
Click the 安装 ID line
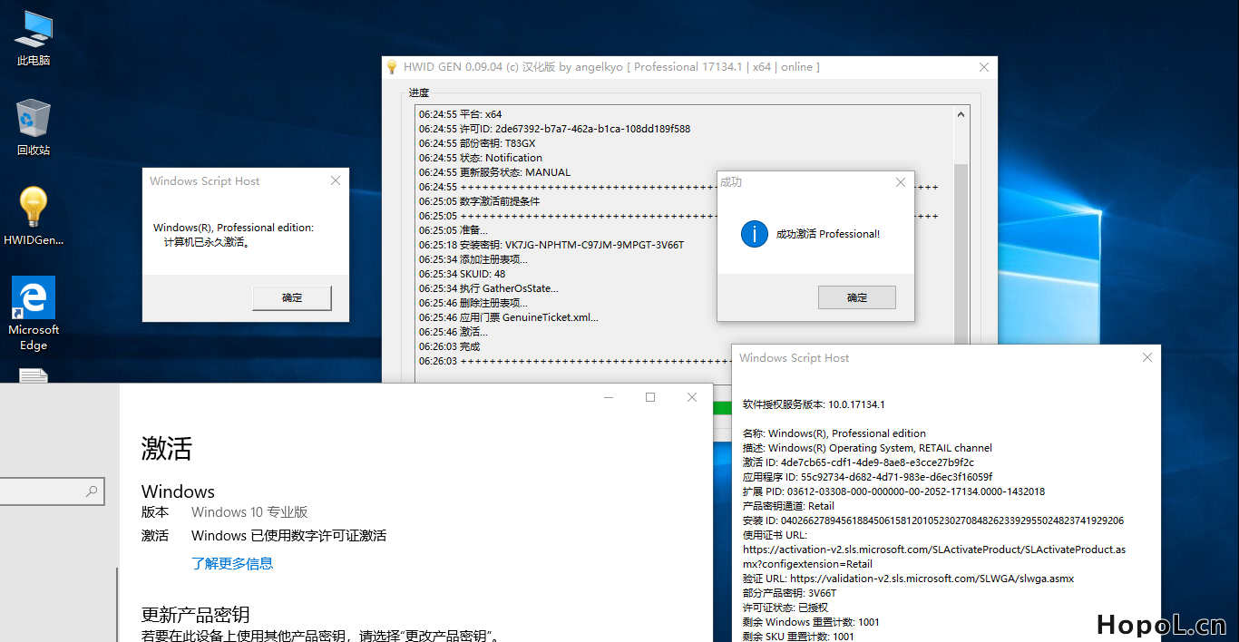tap(933, 520)
